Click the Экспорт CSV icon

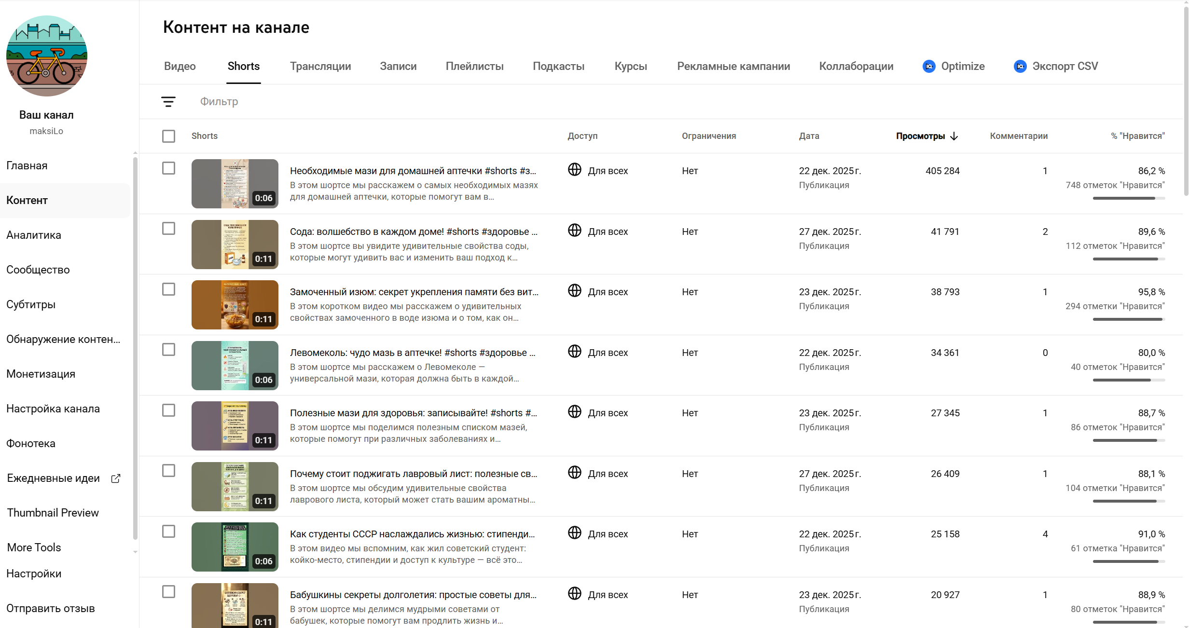(1020, 67)
